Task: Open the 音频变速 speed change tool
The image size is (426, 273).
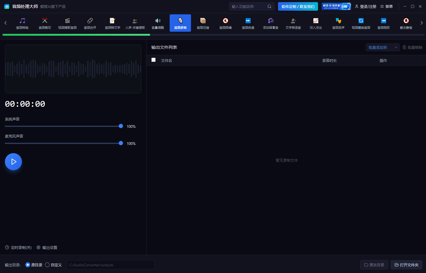Action: point(248,23)
